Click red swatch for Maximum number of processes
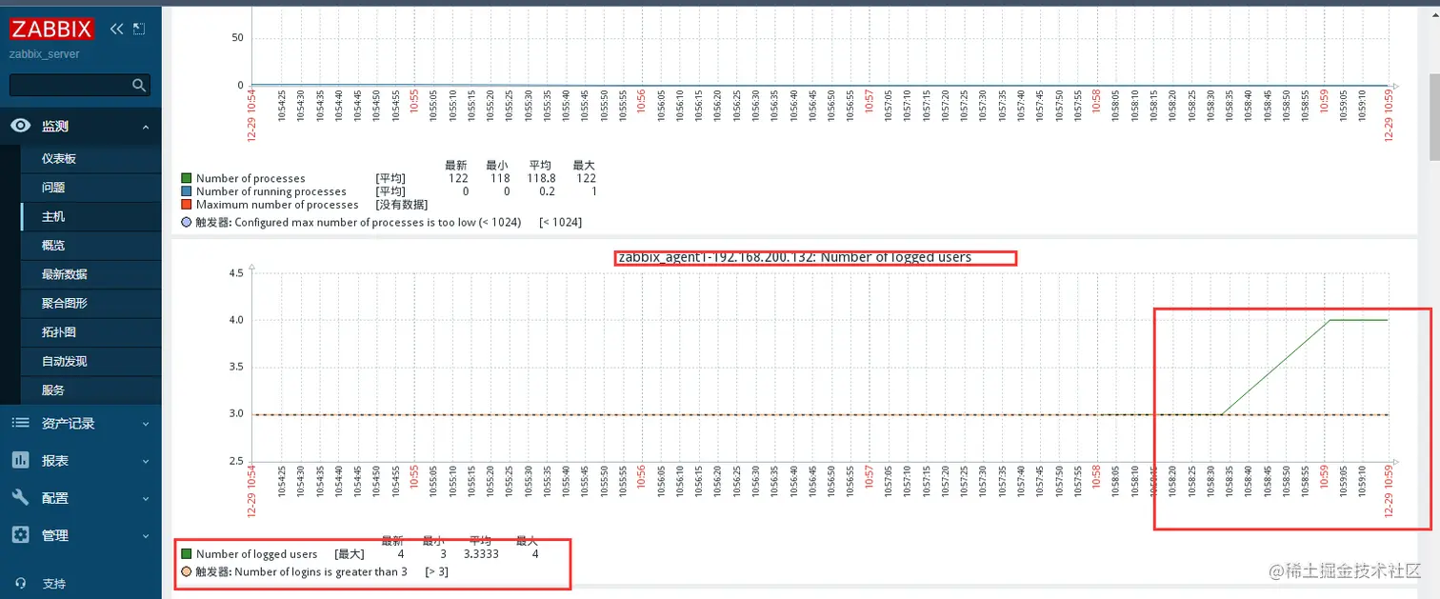The width and height of the screenshot is (1440, 599). click(x=187, y=205)
